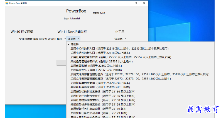The width and height of the screenshot is (221, 118).
Task: Choose 关闭任务栏的新搜索按钮 option
Action: pyautogui.click(x=140, y=96)
